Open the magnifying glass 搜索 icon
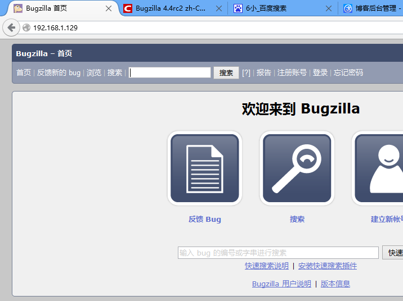Image resolution: width=403 pixels, height=301 pixels. (x=297, y=168)
